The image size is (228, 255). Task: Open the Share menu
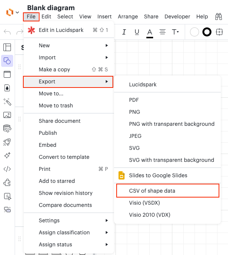coord(151,17)
